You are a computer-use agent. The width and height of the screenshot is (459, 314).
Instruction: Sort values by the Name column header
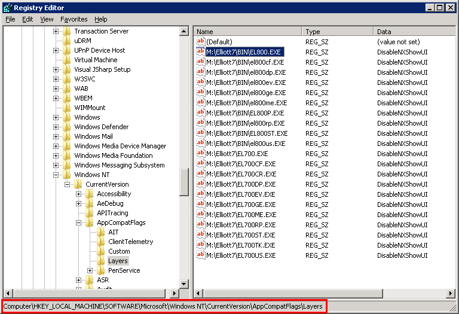pos(247,31)
